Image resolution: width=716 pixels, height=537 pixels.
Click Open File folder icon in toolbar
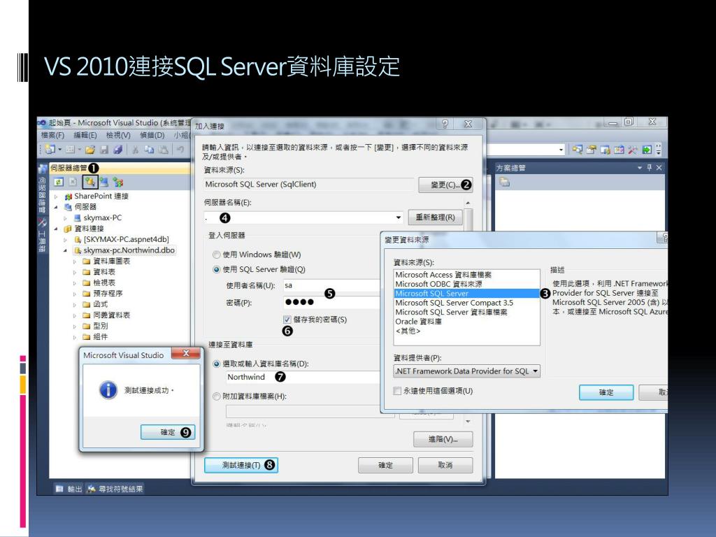[x=90, y=150]
